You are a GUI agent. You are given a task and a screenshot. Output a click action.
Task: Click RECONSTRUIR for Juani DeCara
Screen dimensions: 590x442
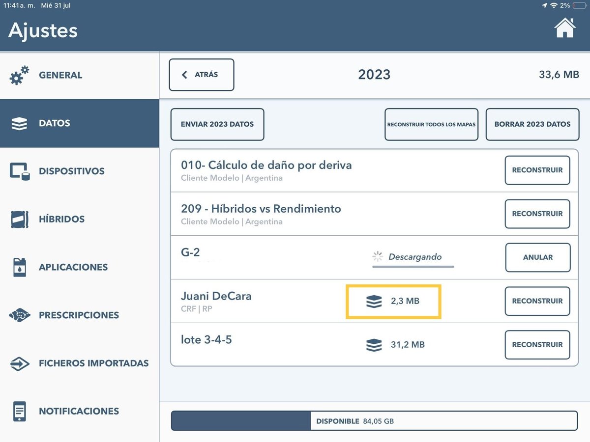pos(537,301)
